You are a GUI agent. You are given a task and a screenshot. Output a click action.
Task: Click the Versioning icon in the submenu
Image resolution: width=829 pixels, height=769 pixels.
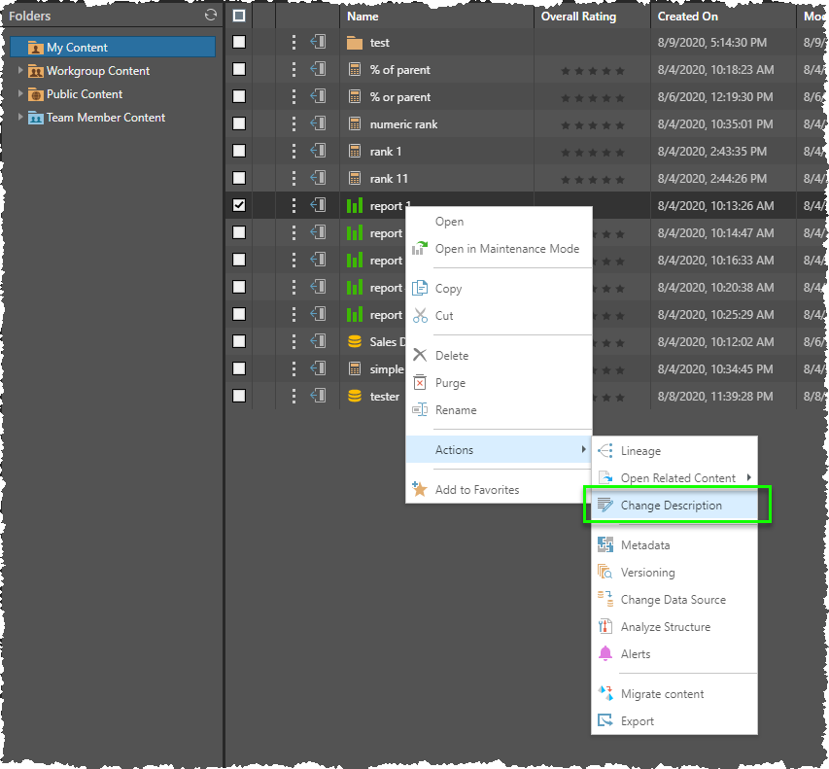click(605, 573)
